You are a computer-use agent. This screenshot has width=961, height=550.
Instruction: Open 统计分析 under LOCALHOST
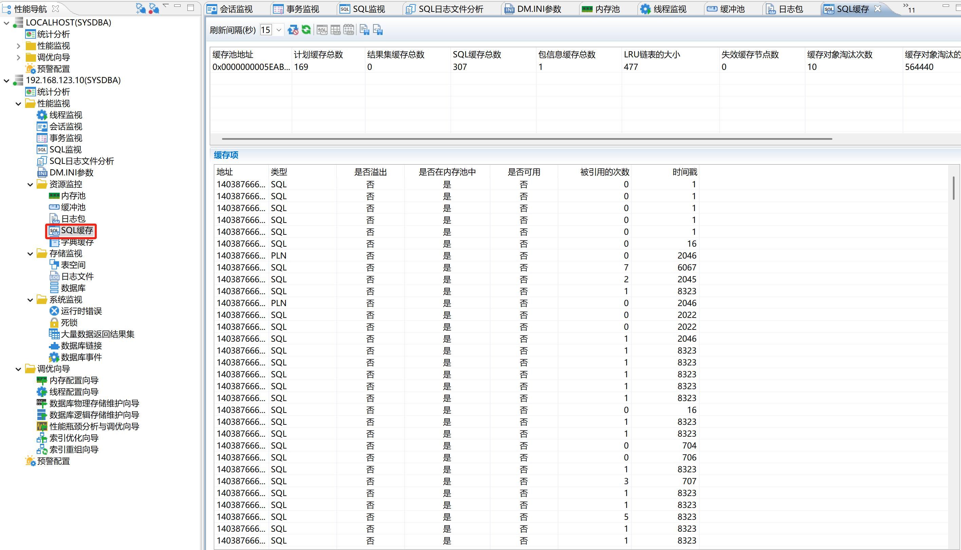tap(47, 34)
